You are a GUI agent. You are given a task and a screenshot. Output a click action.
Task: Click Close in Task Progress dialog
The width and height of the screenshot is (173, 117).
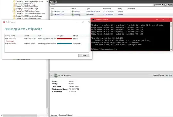84,56
